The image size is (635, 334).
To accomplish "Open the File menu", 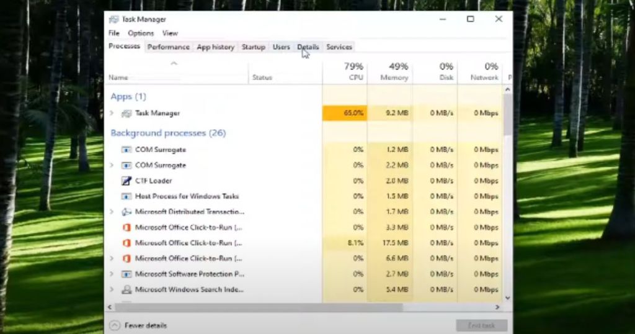I will click(x=114, y=34).
